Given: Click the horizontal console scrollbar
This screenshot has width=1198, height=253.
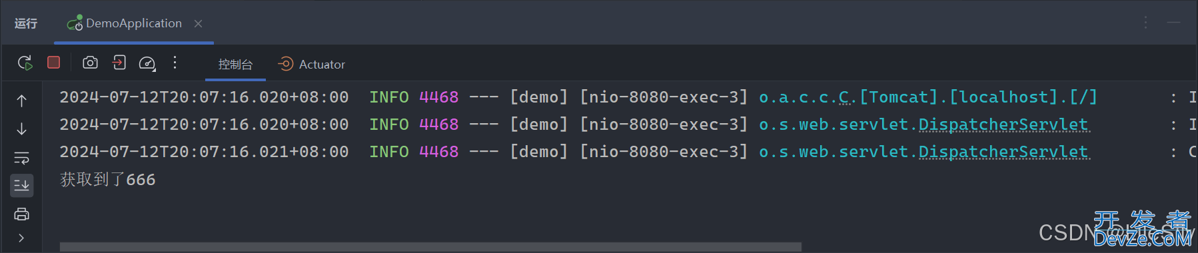Looking at the screenshot, I should (430, 247).
